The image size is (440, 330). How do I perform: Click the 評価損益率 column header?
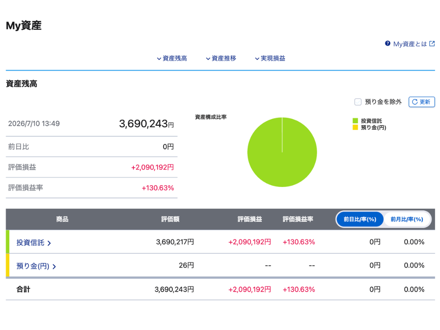pos(298,219)
